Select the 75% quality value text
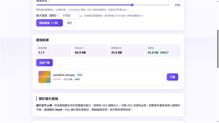Screen dimensions: 219x123 (x=177, y=5)
